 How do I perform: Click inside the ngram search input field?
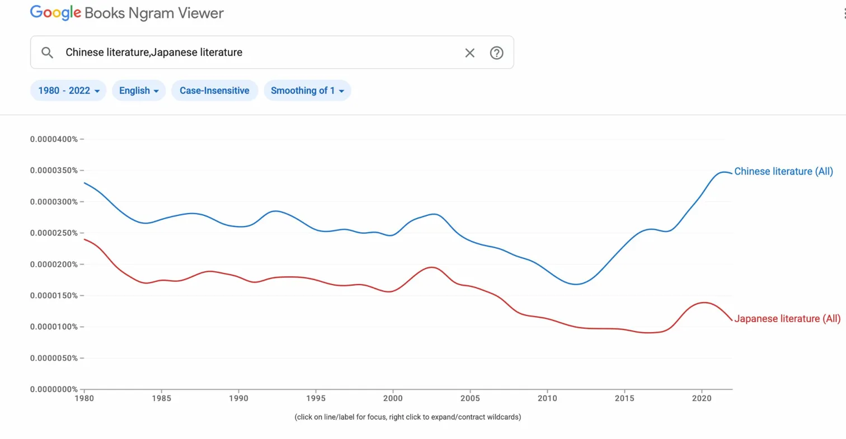pyautogui.click(x=224, y=52)
